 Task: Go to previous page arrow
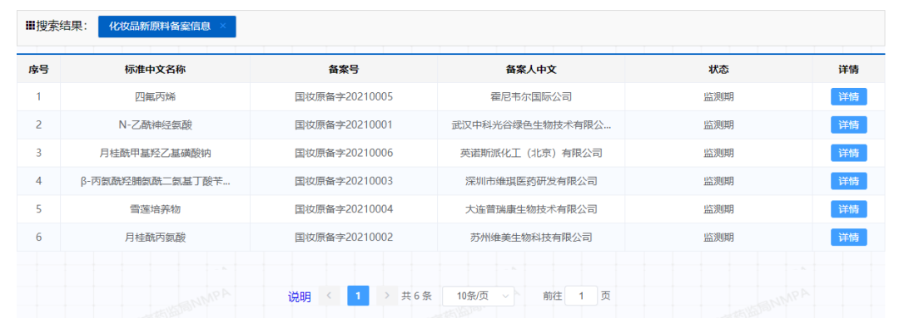(329, 296)
